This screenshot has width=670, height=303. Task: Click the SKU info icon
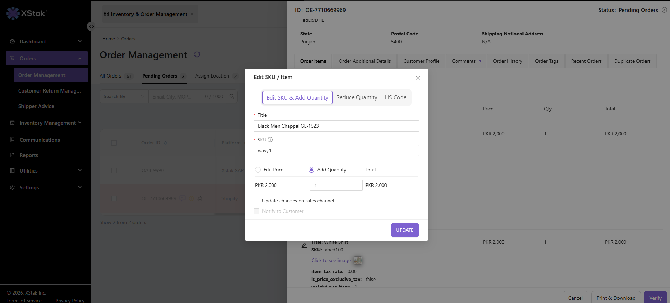[x=270, y=140]
